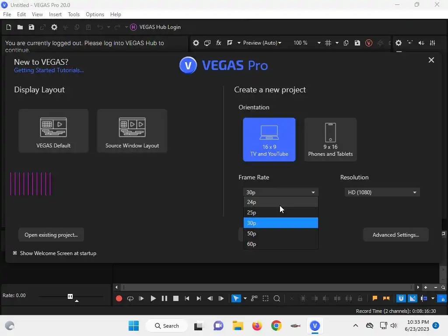Go to end of the project
This screenshot has width=448, height=336.
coord(199,298)
